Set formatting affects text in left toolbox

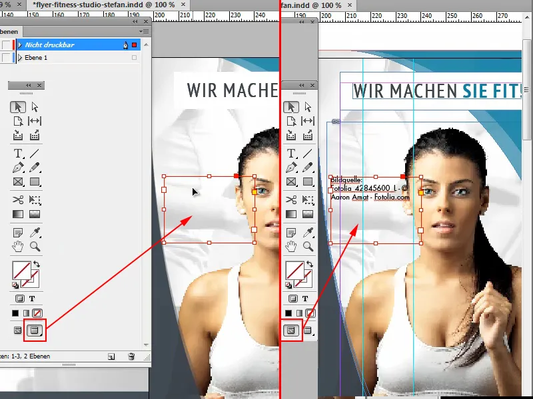[x=32, y=299]
